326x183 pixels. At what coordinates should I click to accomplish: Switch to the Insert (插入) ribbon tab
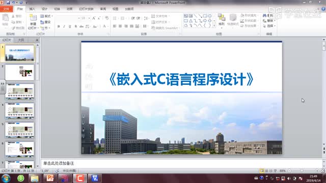(32, 9)
